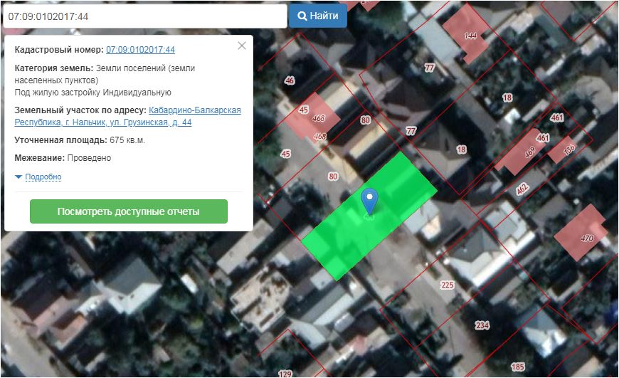Open the cadastral number link 07:09:0102017:44
The height and width of the screenshot is (378, 619).
(140, 50)
